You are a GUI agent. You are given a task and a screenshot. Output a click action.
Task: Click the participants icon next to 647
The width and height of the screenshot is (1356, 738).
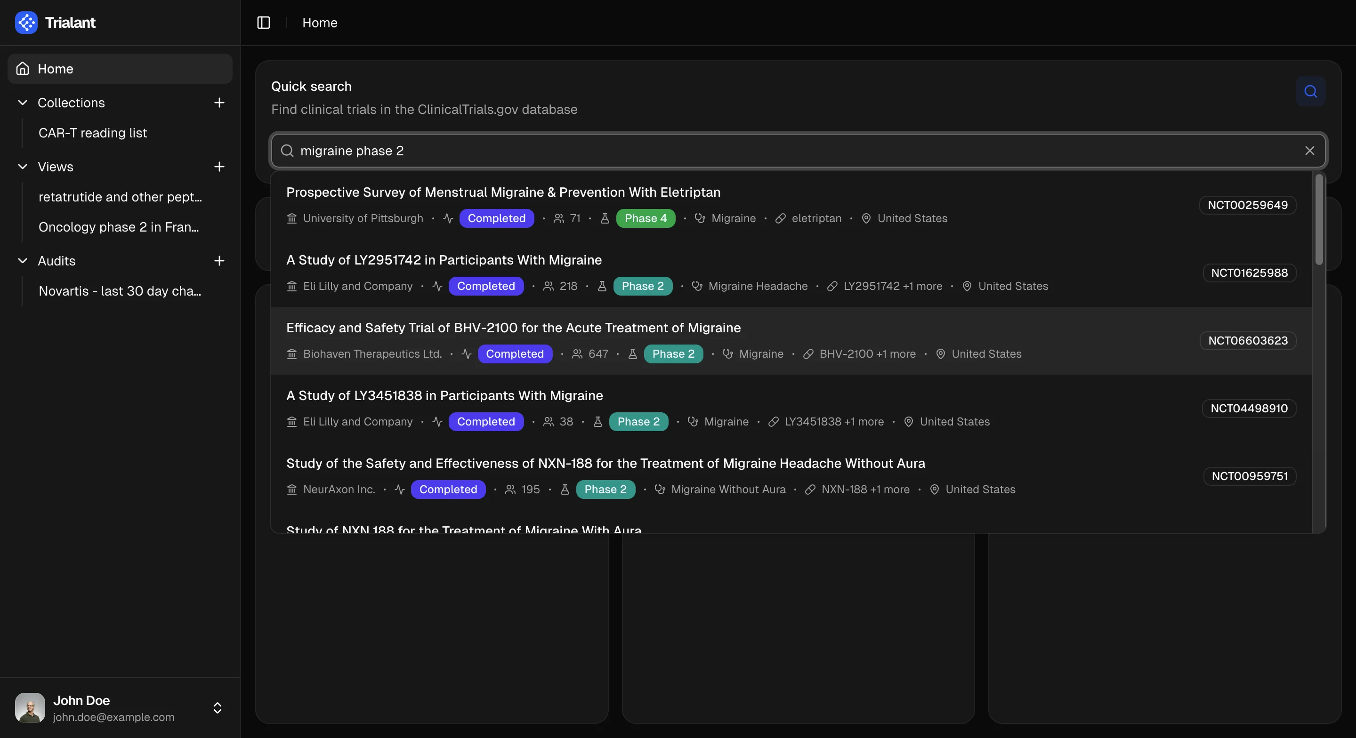point(577,354)
